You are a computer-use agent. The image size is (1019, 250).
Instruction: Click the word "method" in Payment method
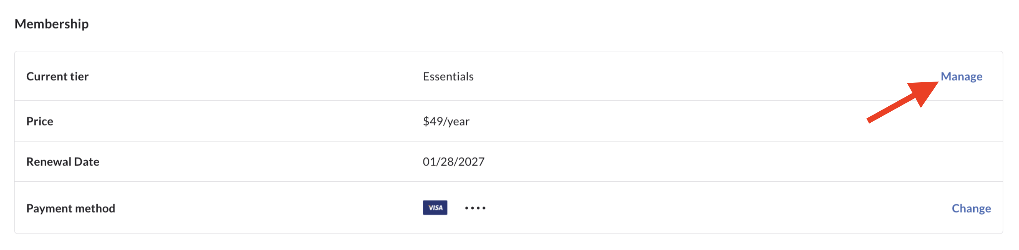click(x=95, y=208)
